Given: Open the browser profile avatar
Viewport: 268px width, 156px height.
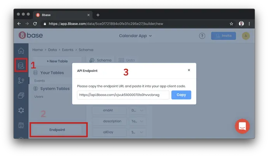Looking at the screenshot, I should [x=241, y=24].
